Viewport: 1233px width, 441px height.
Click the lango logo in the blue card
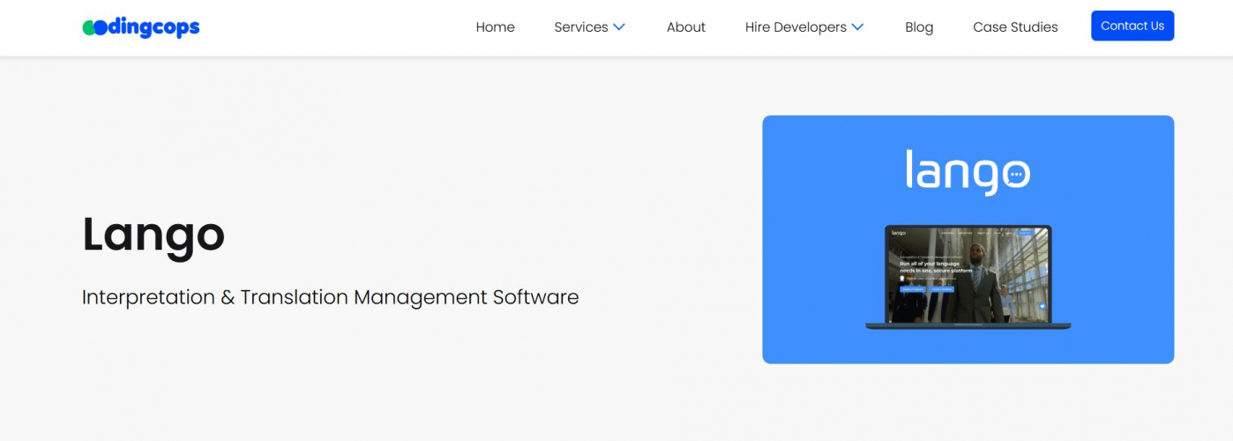[x=968, y=172]
